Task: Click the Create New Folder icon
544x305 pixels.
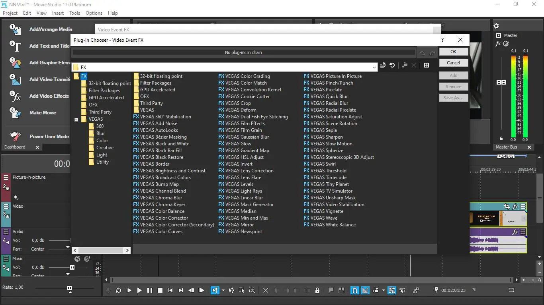Action: point(404,66)
